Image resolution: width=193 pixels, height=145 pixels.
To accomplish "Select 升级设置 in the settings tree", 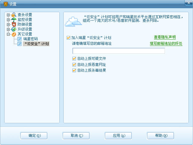I will (x=25, y=29).
